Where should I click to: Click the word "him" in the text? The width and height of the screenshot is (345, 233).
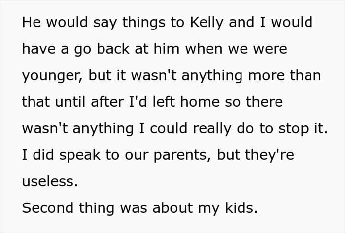(x=167, y=49)
